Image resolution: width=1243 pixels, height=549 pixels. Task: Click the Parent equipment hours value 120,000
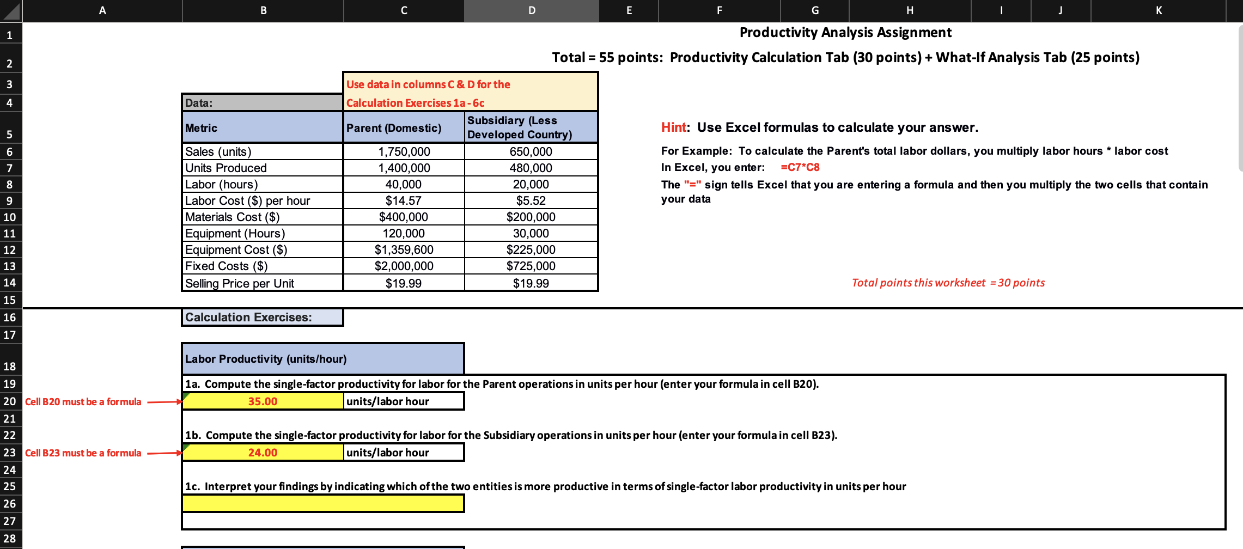coord(404,233)
